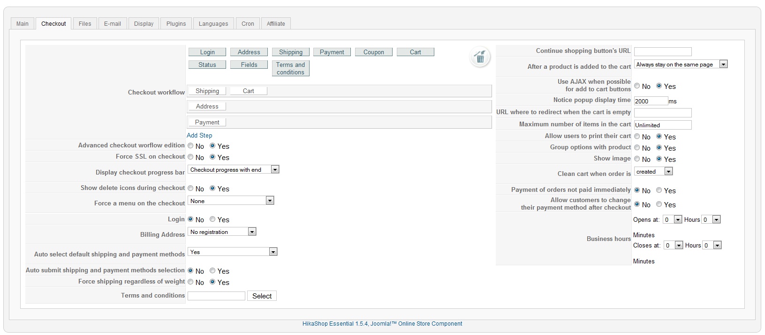
Task: Enable Yes for the Login option
Action: pyautogui.click(x=212, y=219)
